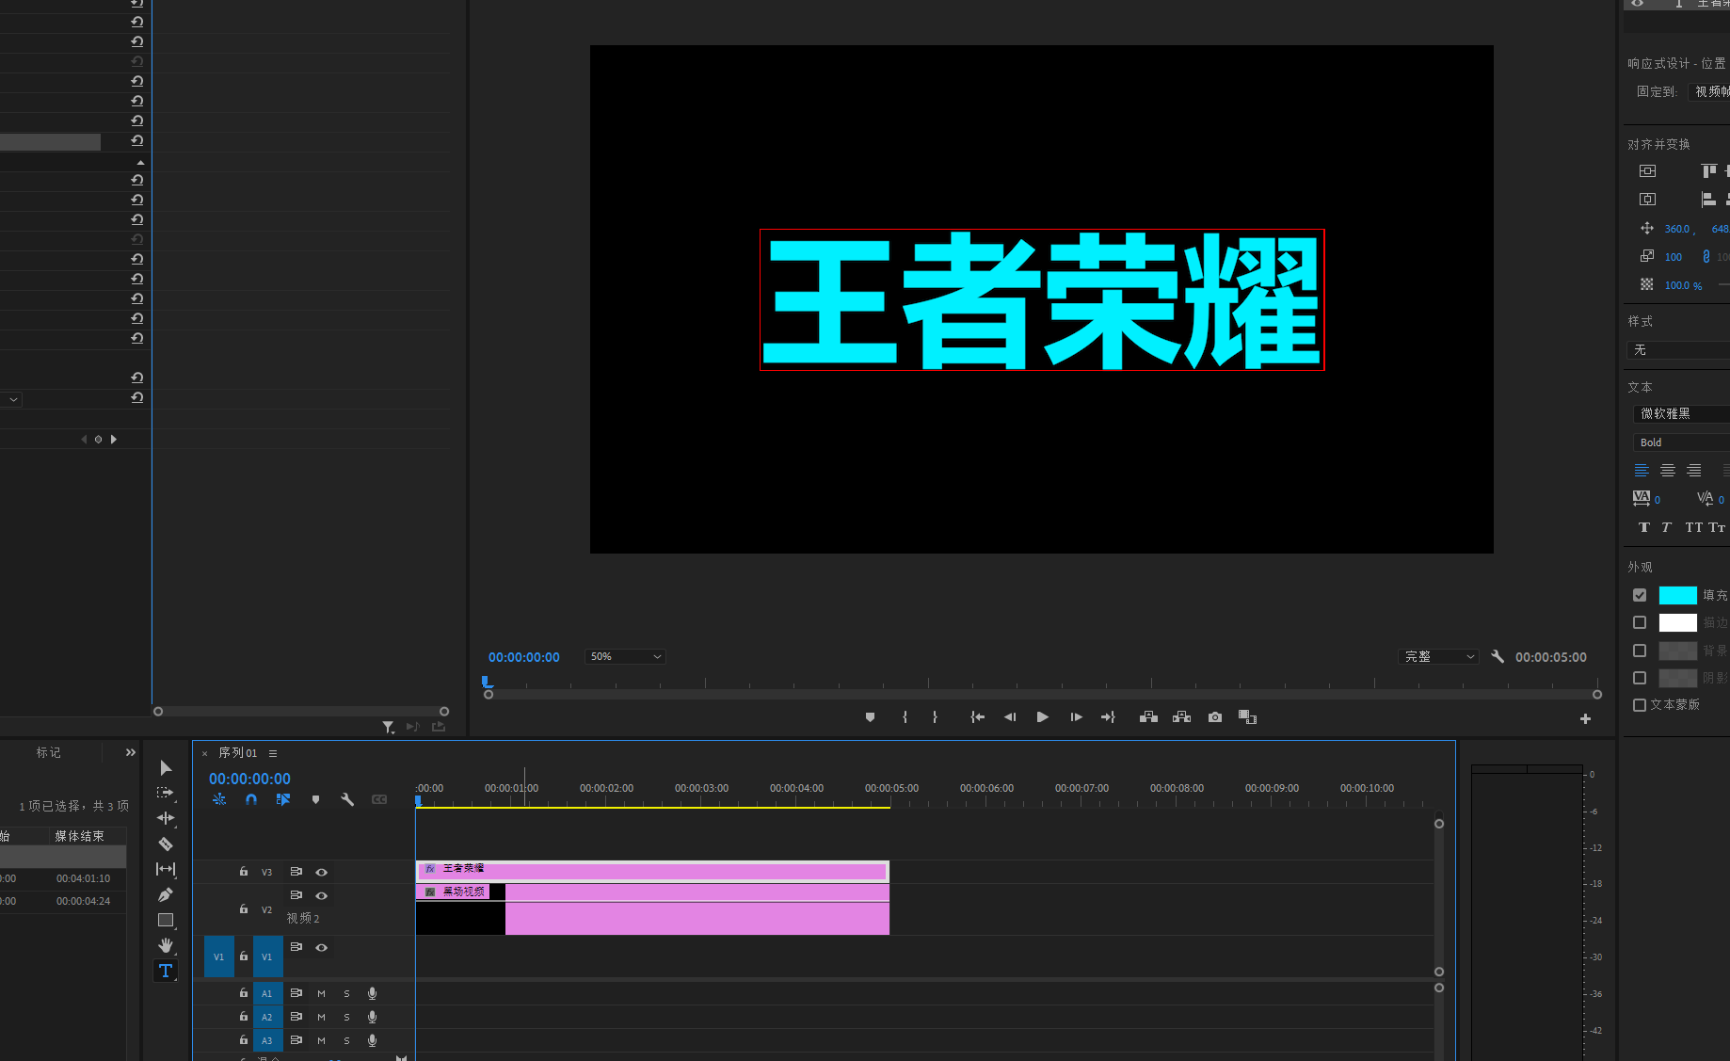Image resolution: width=1730 pixels, height=1061 pixels.
Task: Choose the Hand tool
Action: click(x=166, y=945)
